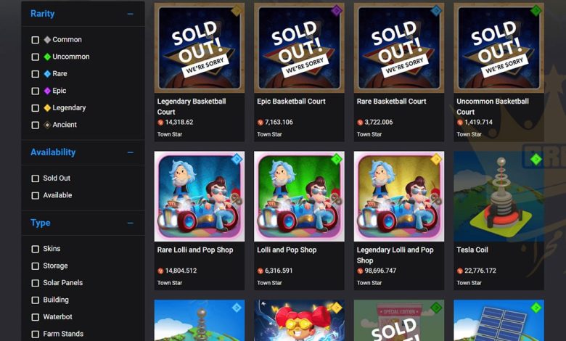566x341 pixels.
Task: Click the yellow badge on Legendary Lolli and Pop Shop
Action: (x=436, y=159)
